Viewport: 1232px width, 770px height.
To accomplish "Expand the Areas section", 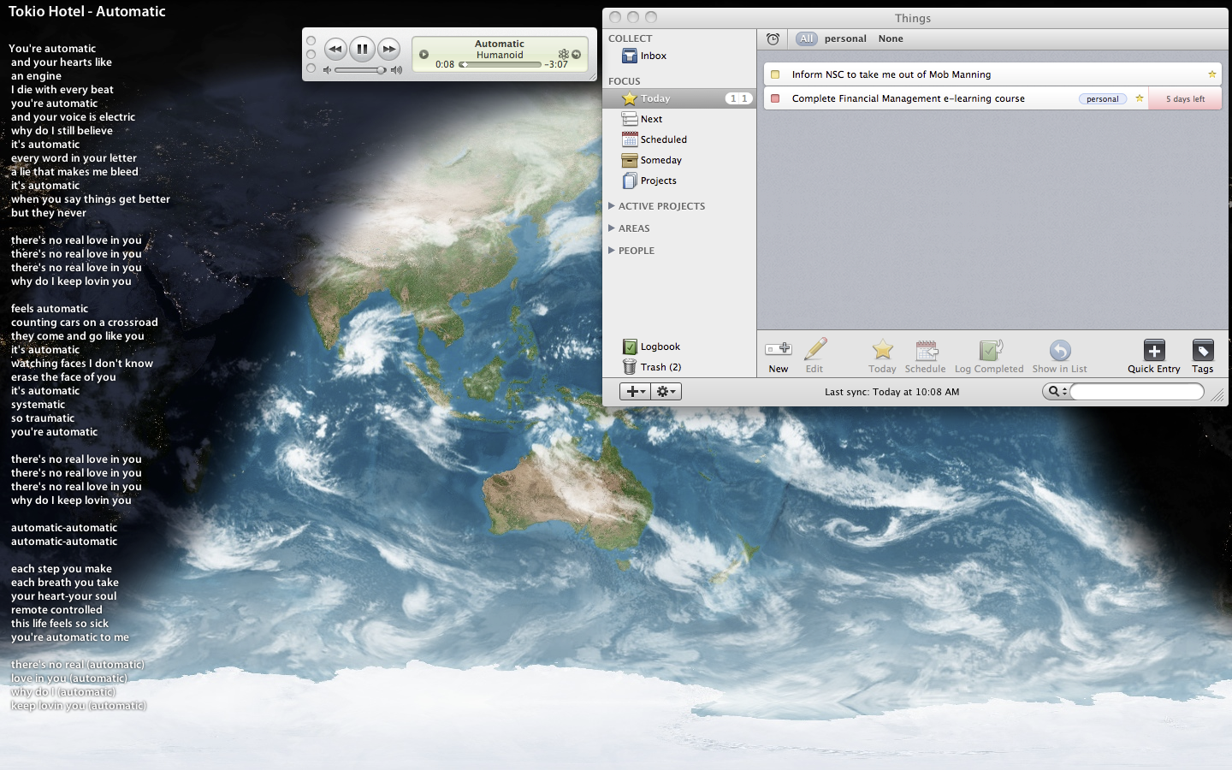I will pyautogui.click(x=612, y=228).
